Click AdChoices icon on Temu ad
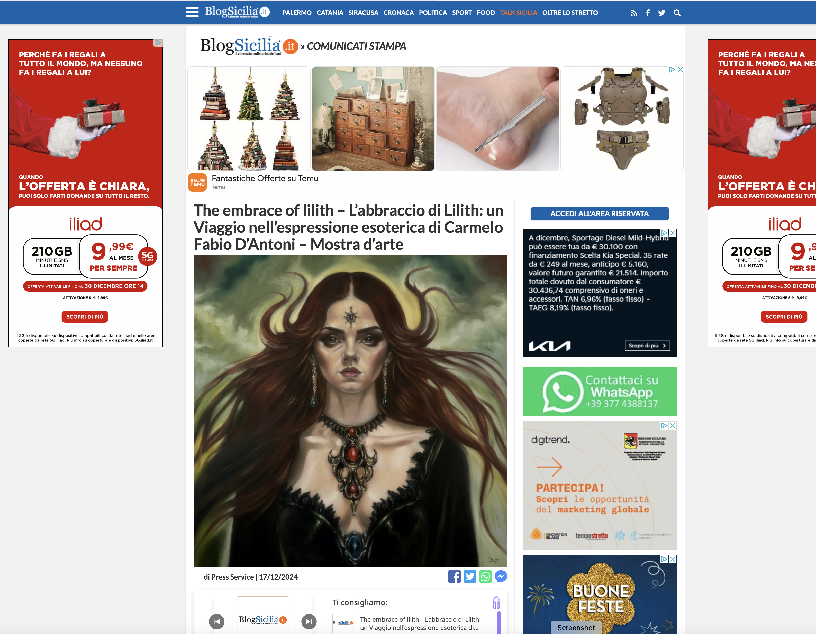The width and height of the screenshot is (816, 634). coord(672,70)
